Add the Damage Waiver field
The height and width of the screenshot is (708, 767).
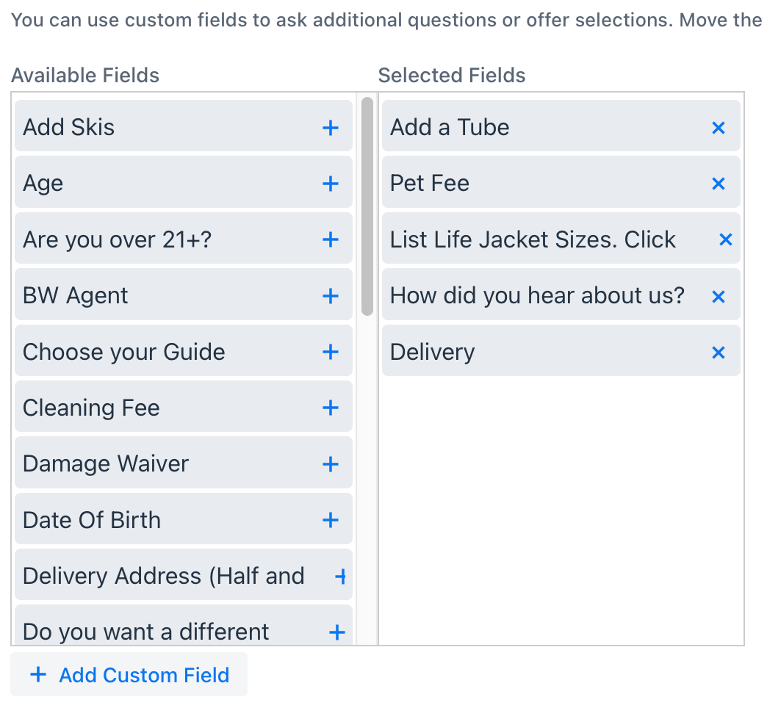331,464
